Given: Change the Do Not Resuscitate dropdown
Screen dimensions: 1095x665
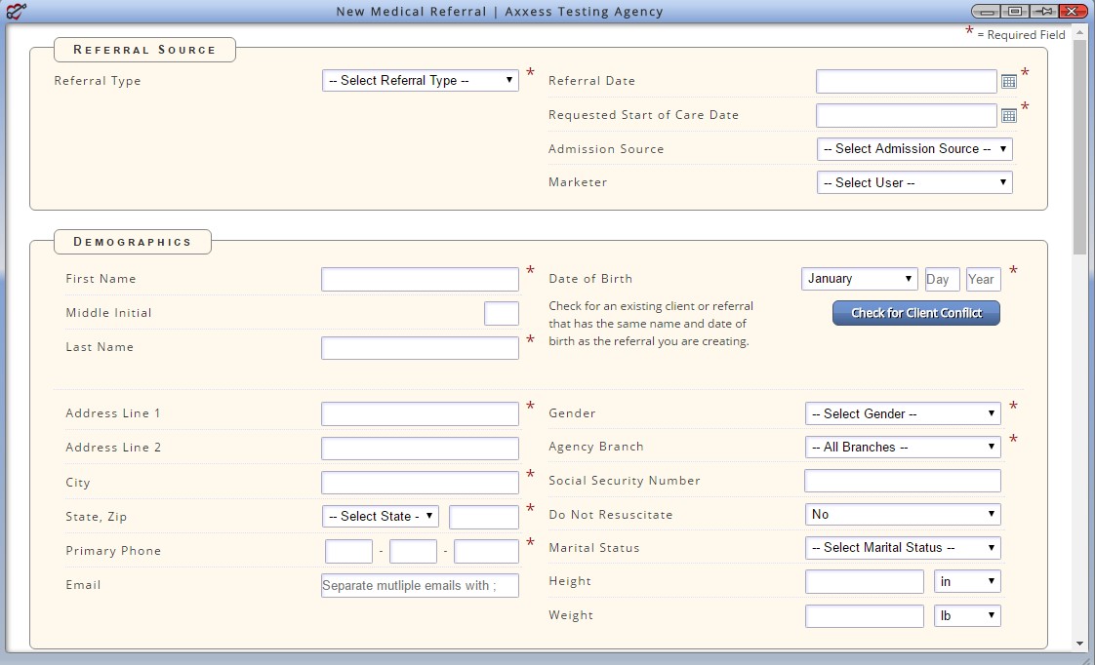Looking at the screenshot, I should (x=903, y=514).
